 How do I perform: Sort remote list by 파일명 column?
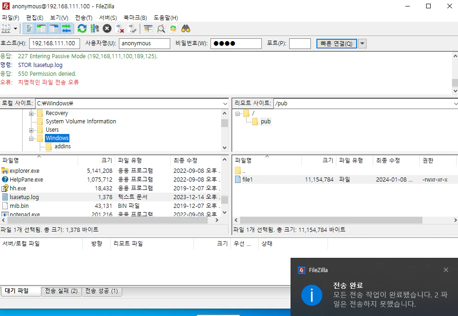267,160
